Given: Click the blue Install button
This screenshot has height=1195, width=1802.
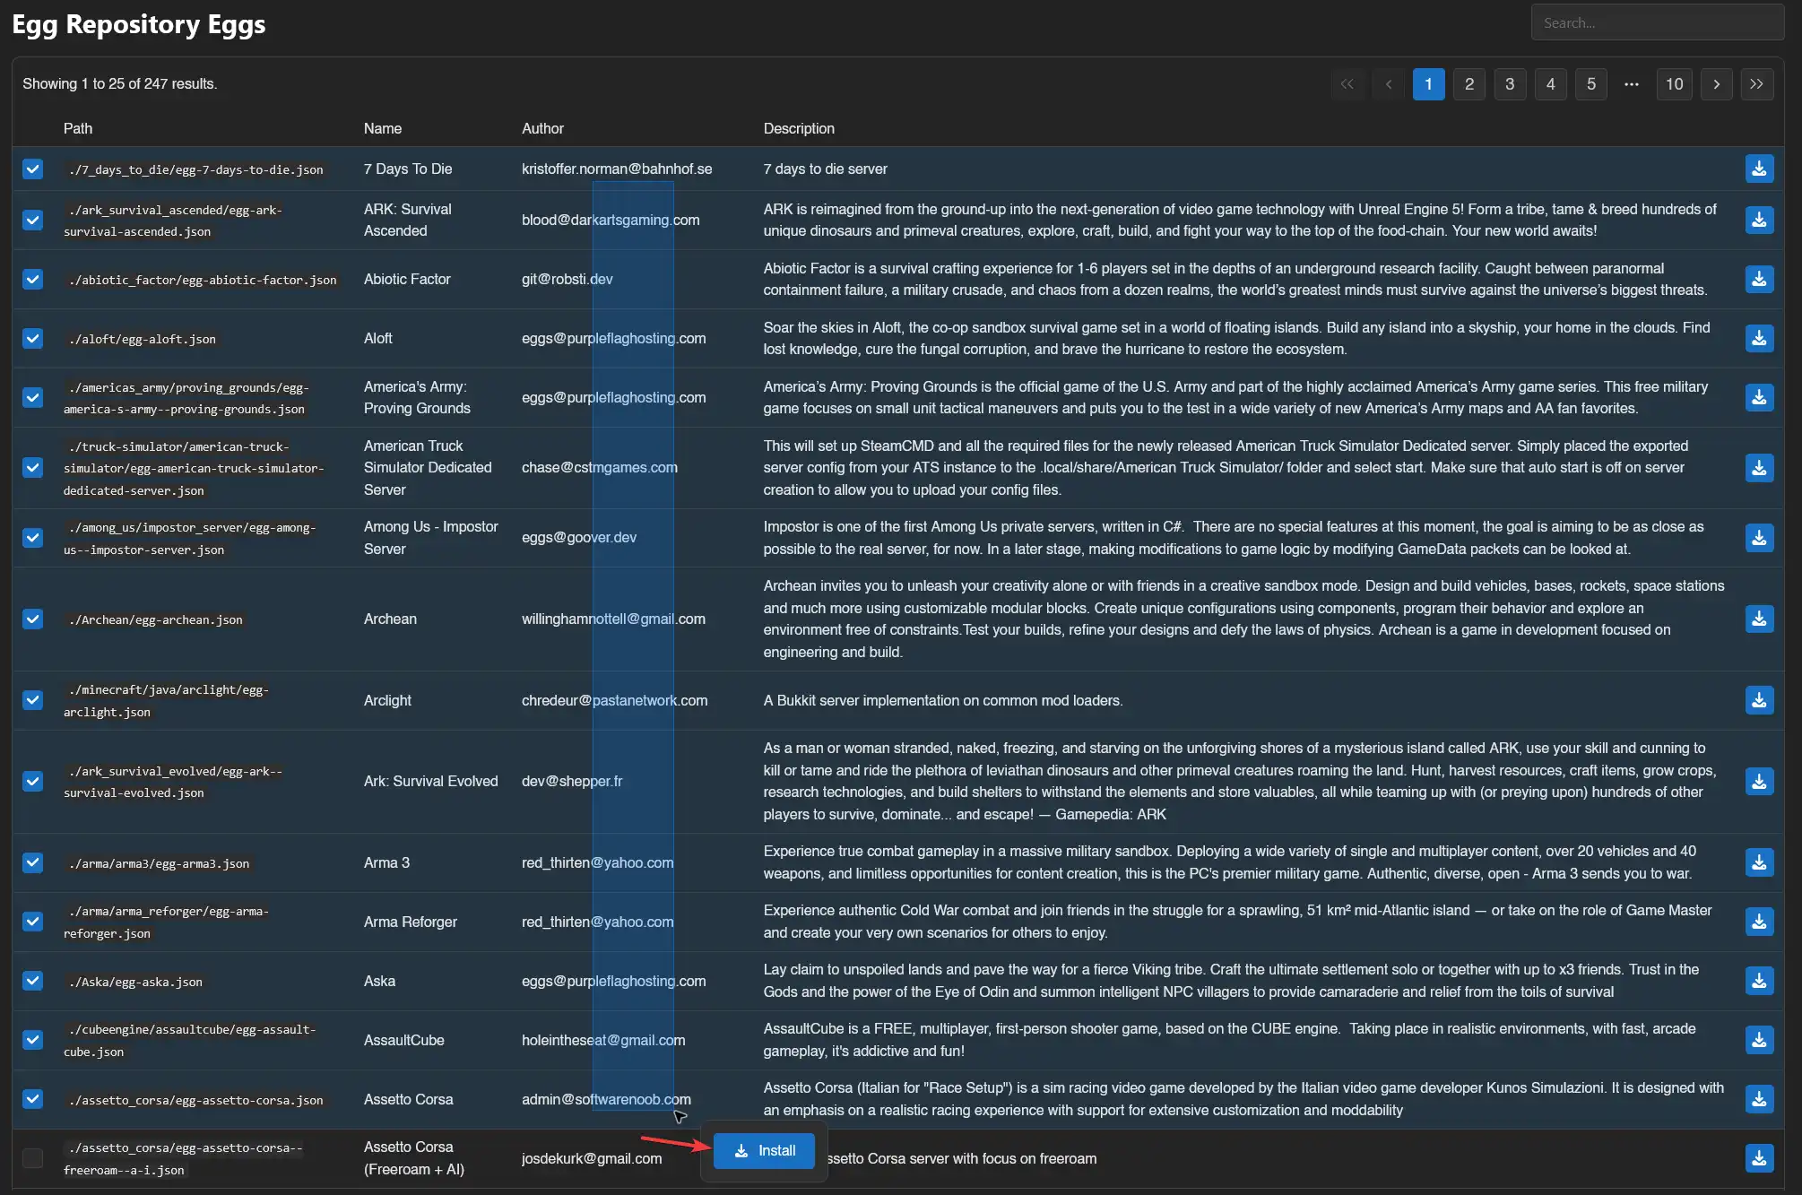Looking at the screenshot, I should click(764, 1151).
